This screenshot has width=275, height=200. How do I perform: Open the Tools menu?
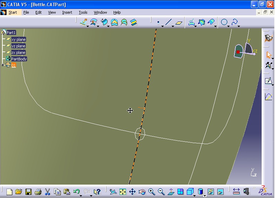click(83, 12)
